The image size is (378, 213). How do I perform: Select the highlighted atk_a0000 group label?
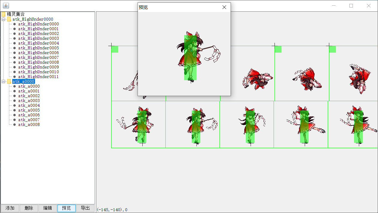point(24,81)
